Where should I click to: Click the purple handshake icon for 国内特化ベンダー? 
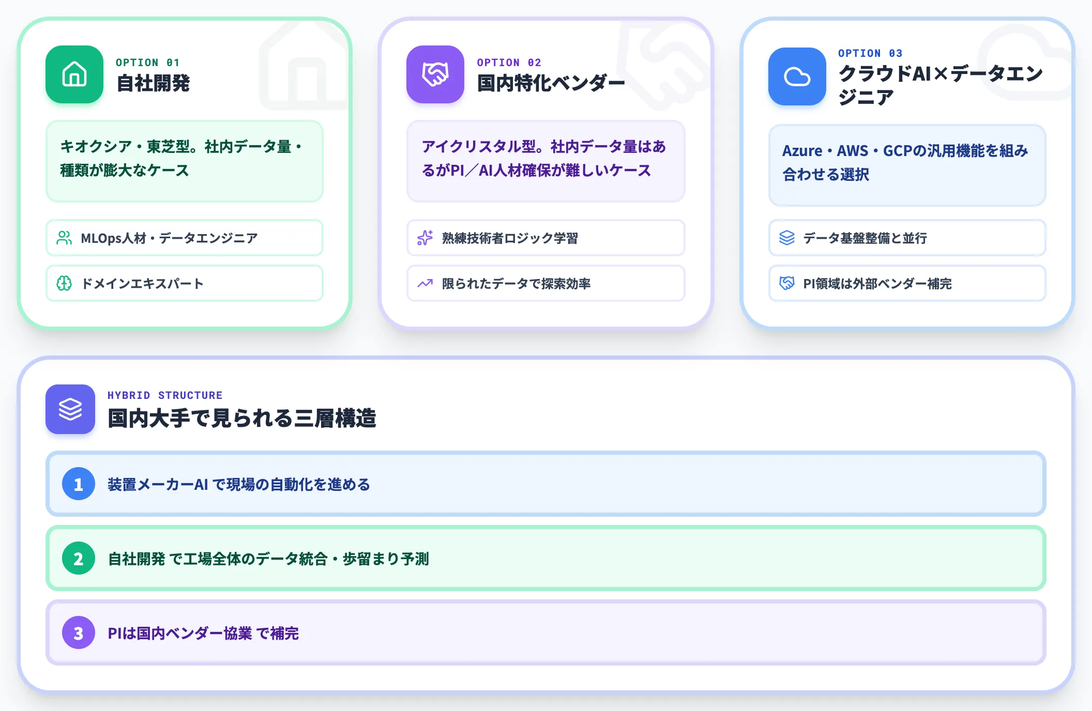[435, 74]
